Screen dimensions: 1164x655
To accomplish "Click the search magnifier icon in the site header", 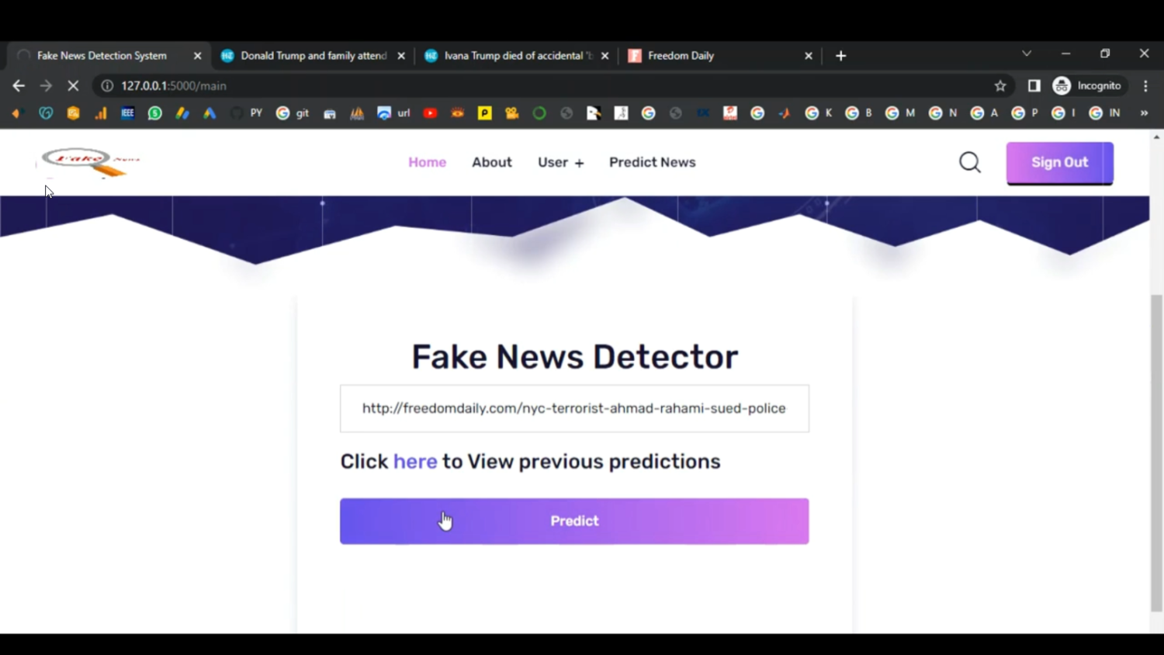I will click(970, 162).
